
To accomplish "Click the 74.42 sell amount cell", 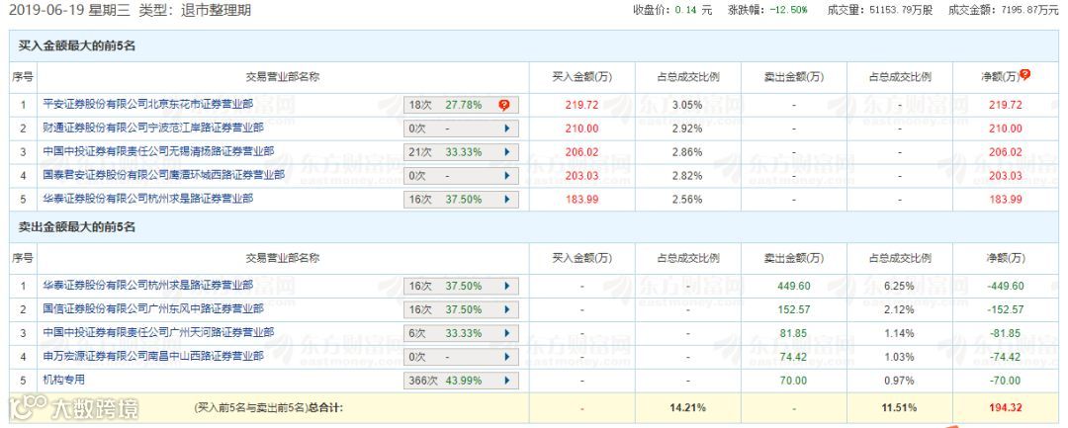I will [794, 357].
